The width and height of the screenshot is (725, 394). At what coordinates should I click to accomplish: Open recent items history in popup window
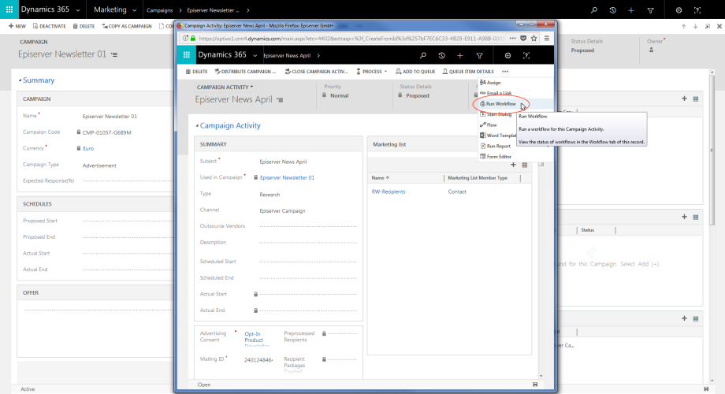point(441,55)
